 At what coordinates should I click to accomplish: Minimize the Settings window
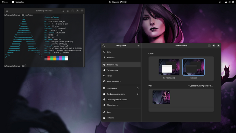[209, 46]
